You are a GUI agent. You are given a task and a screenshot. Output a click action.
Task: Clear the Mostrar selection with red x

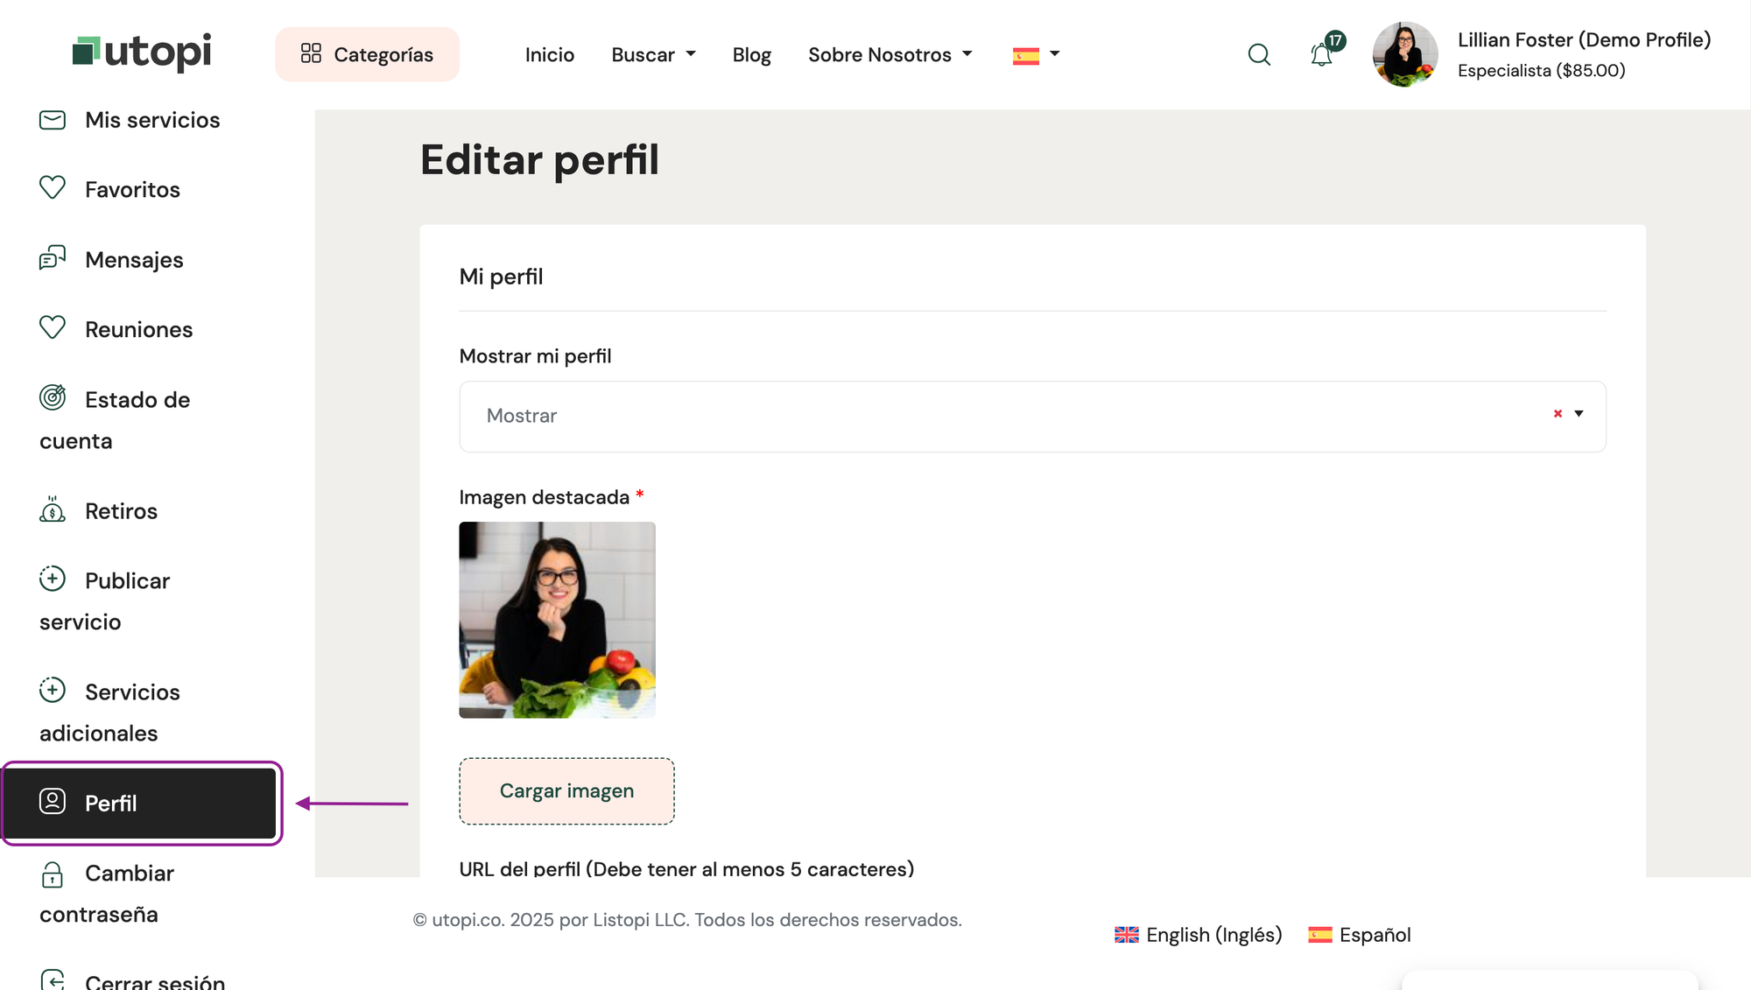[1558, 414]
